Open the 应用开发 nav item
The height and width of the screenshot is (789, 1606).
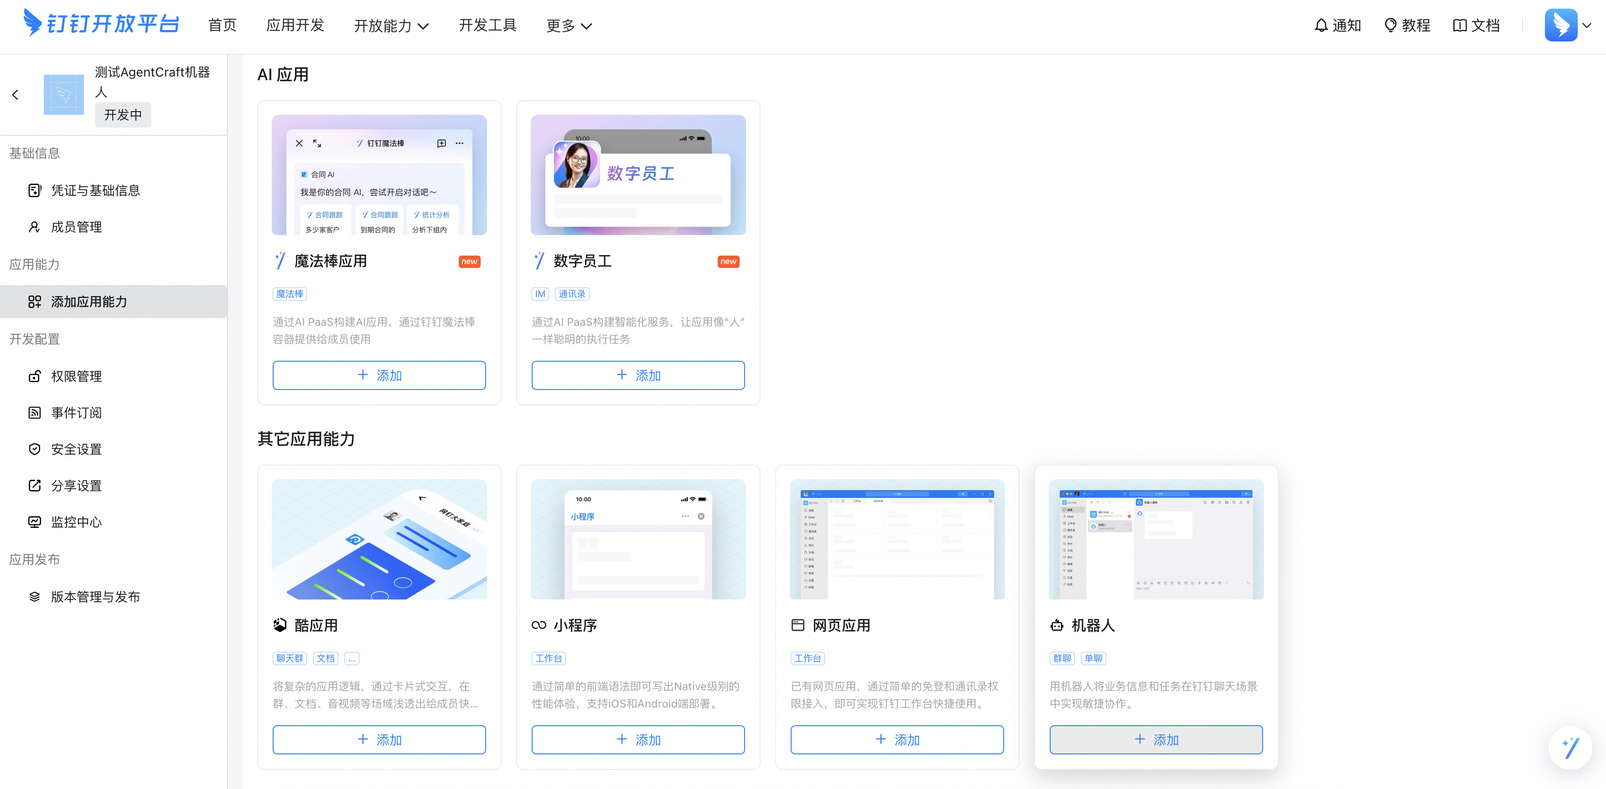click(295, 25)
